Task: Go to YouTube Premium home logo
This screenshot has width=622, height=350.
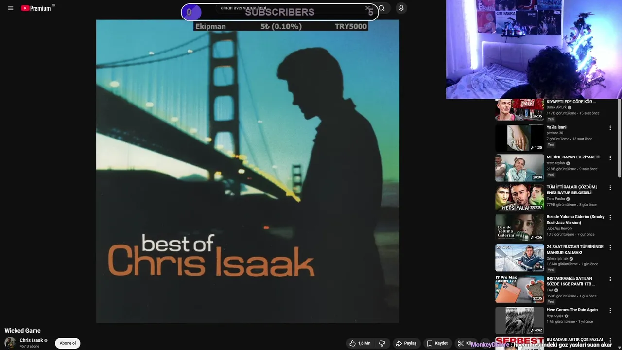Action: tap(36, 8)
